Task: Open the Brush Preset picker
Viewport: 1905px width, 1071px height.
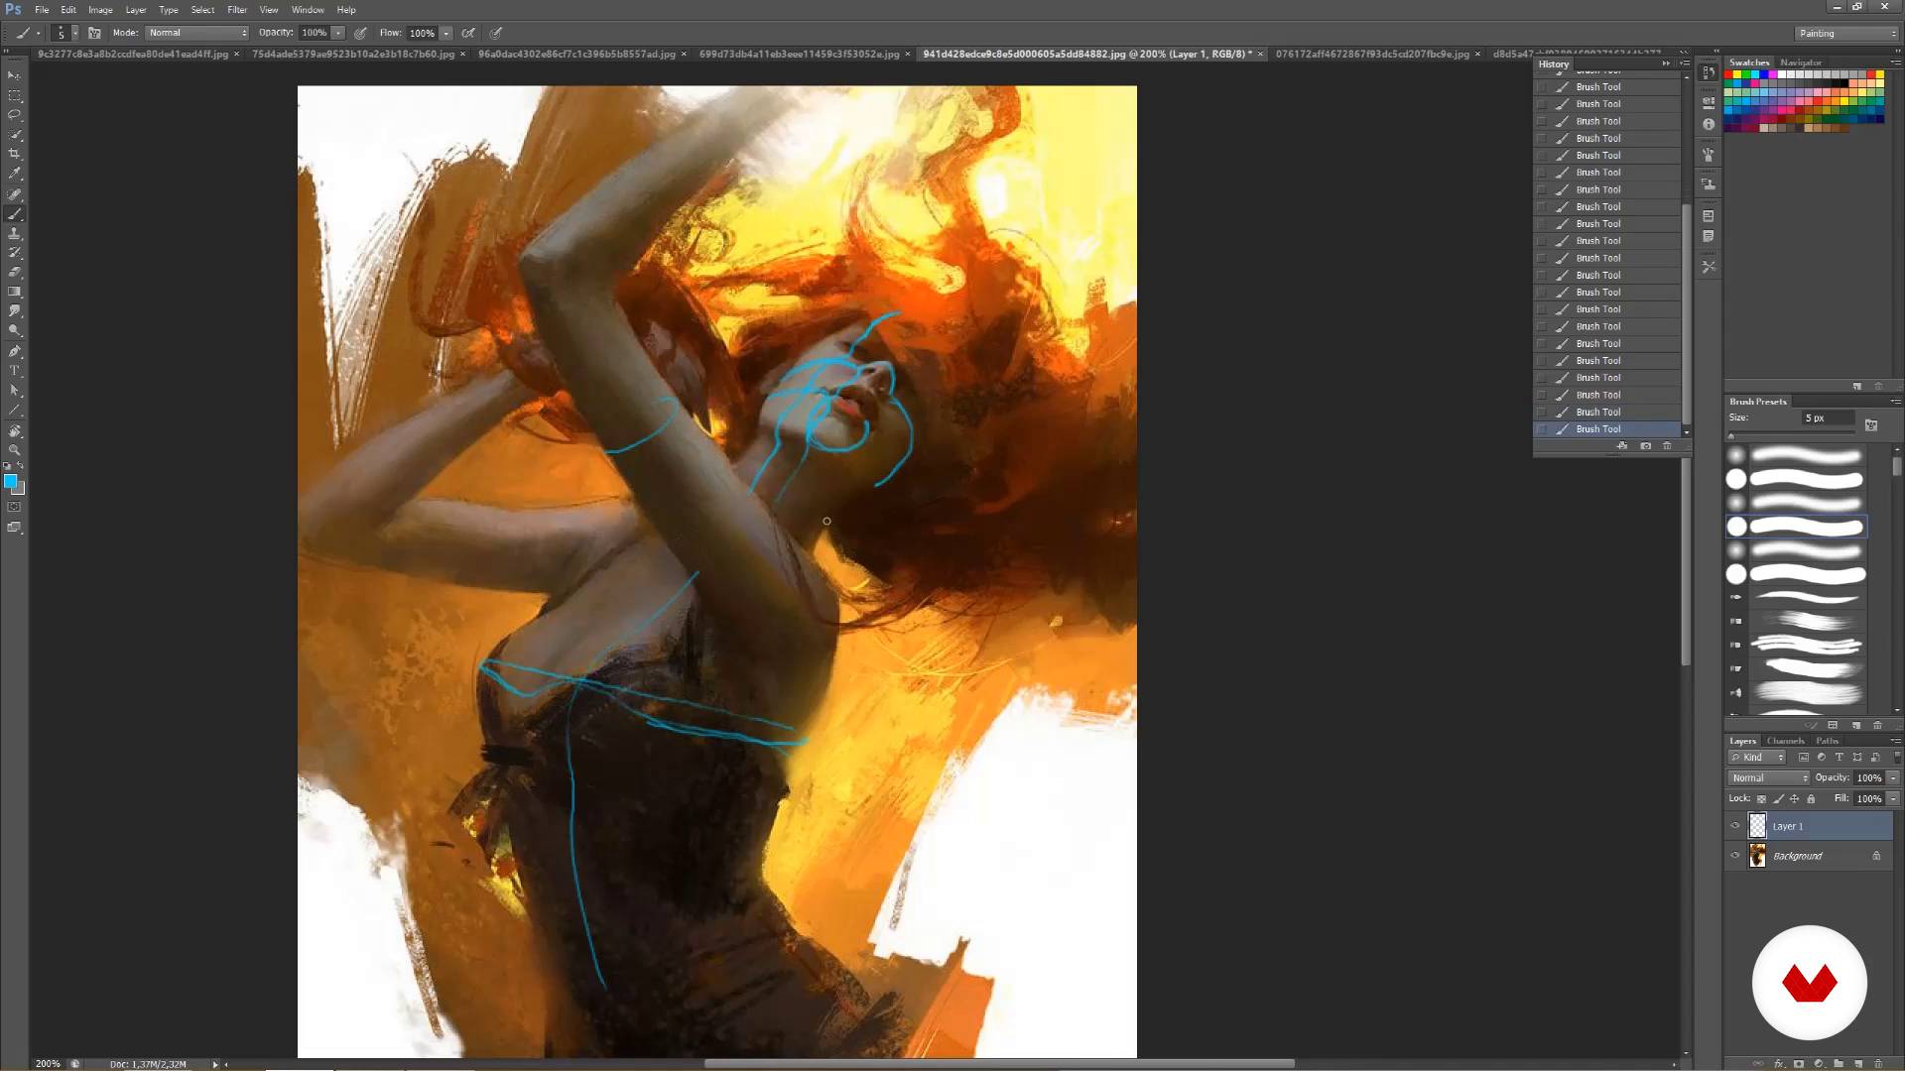Action: click(65, 33)
